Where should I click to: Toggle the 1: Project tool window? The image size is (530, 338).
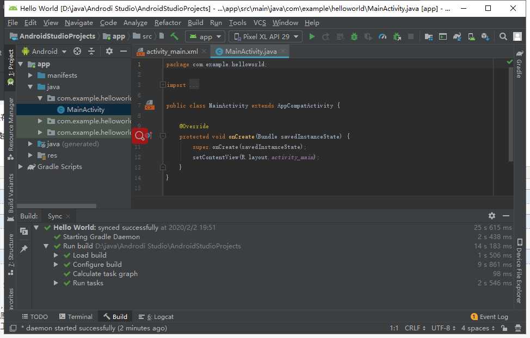point(10,67)
